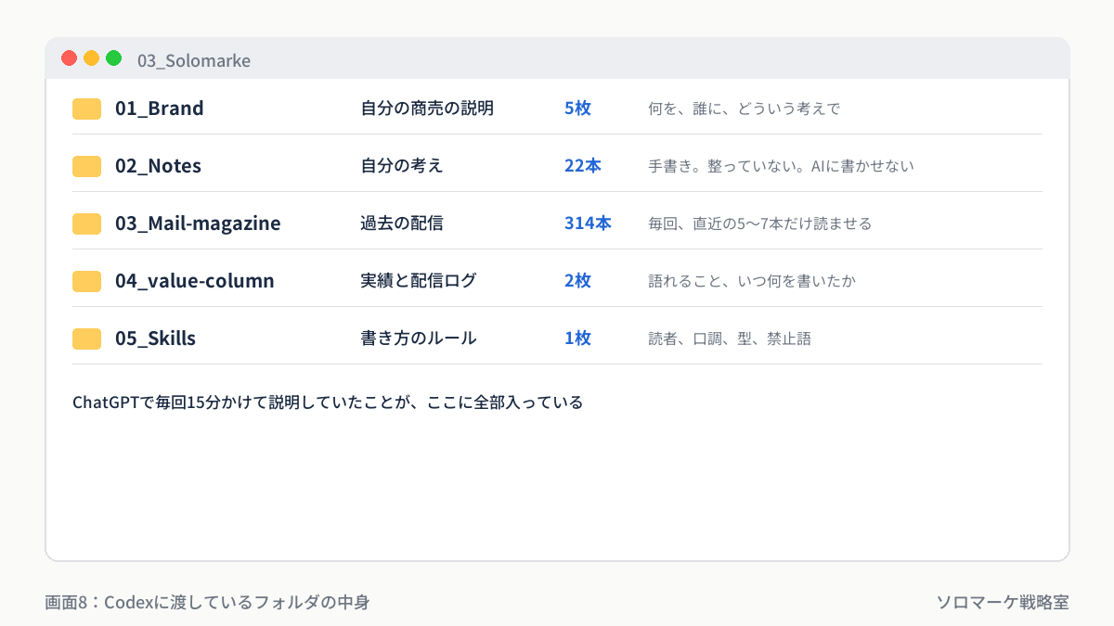Viewport: 1114px width, 626px height.
Task: Click the blue count 2枚
Action: (577, 281)
